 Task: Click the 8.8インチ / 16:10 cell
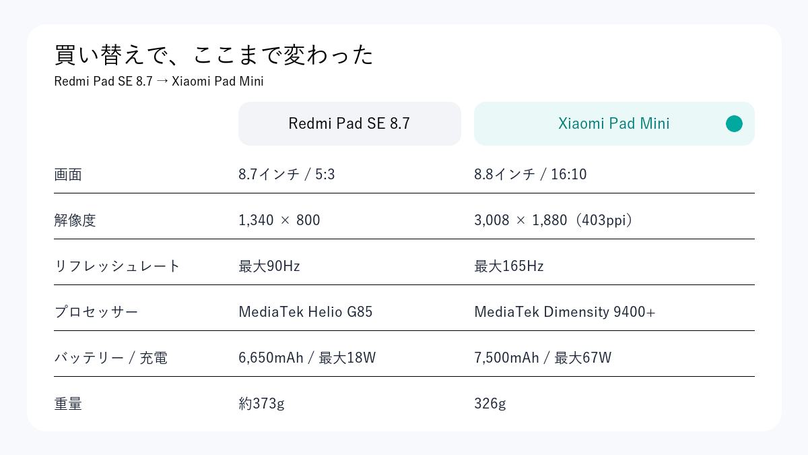531,175
